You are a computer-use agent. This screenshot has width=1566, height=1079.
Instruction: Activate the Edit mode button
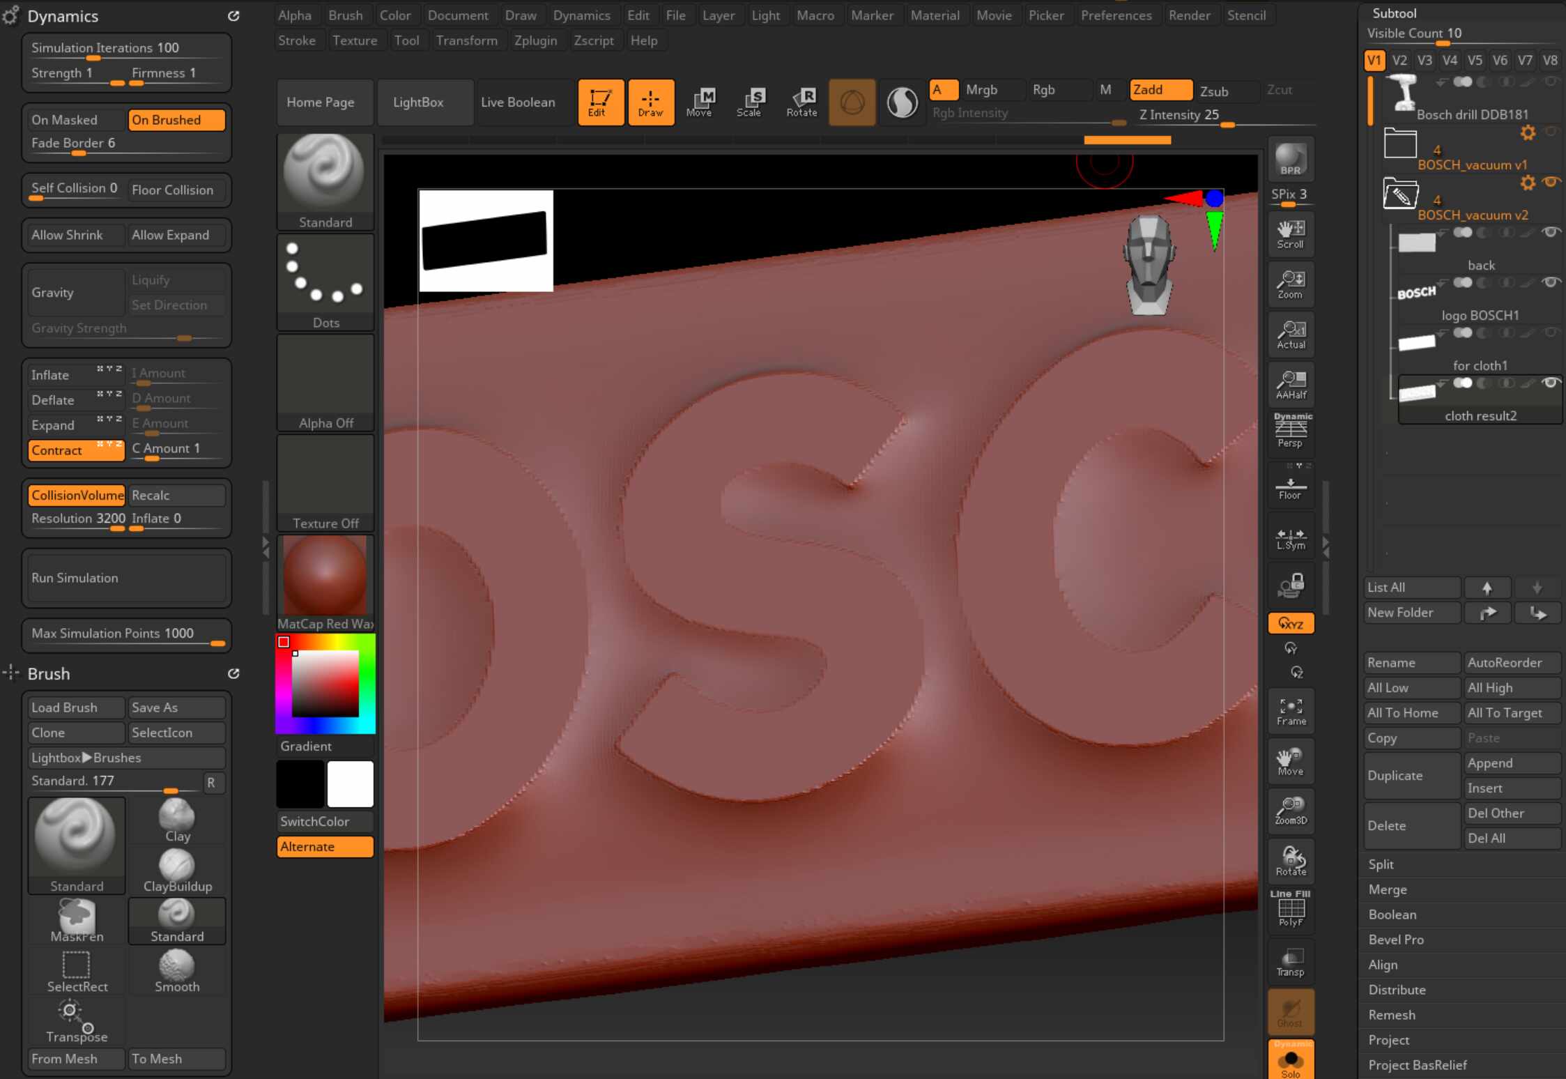(x=600, y=102)
